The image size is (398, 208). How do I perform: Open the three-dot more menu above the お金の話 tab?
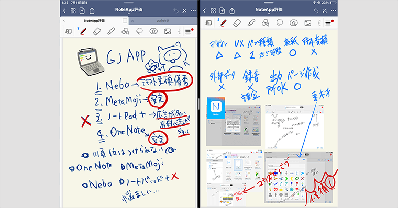(193, 10)
